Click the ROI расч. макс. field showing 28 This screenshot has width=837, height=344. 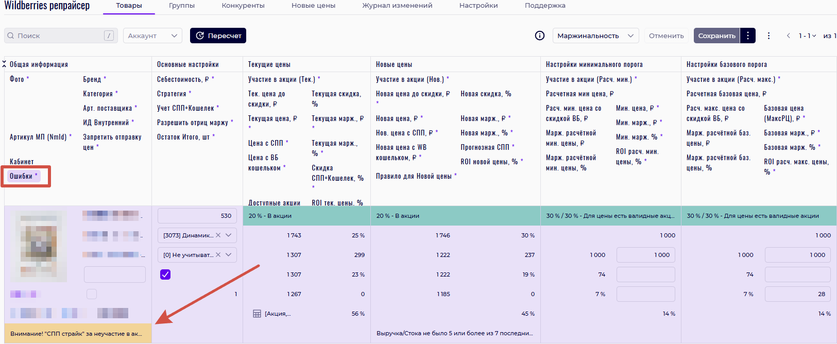click(x=798, y=294)
